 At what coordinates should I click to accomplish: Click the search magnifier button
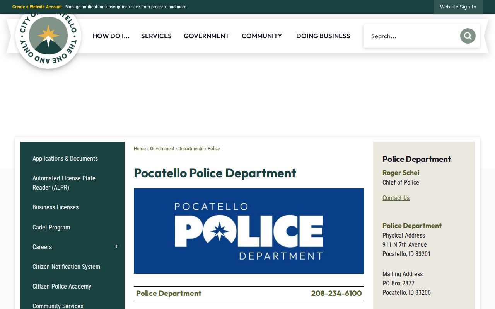point(468,36)
